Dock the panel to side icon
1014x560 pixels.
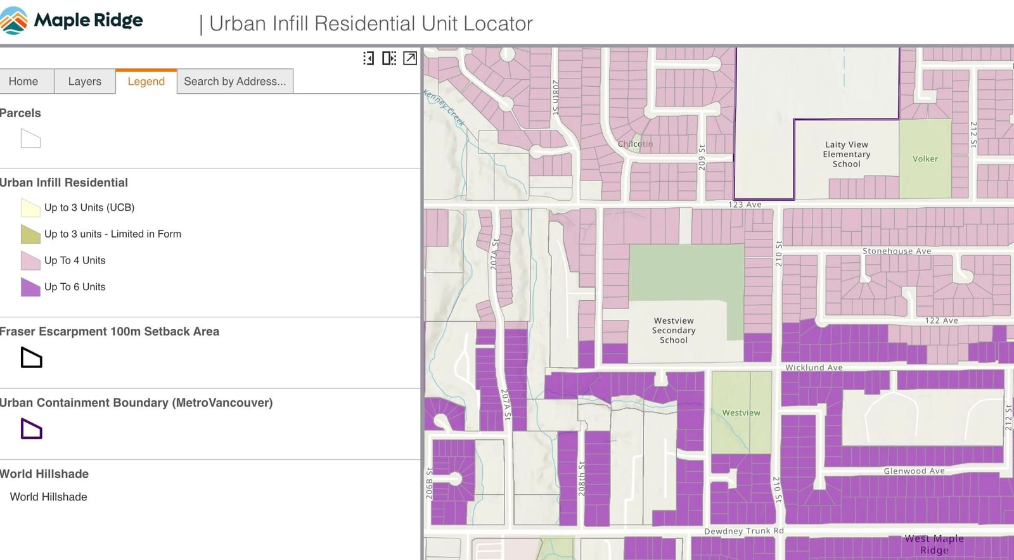[368, 58]
